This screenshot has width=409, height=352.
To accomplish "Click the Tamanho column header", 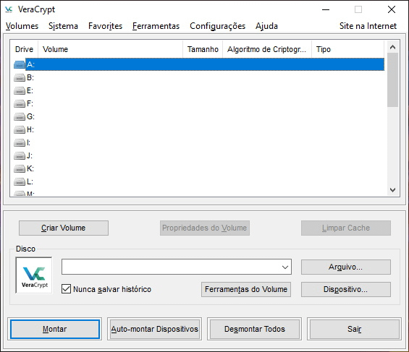I will (x=203, y=49).
